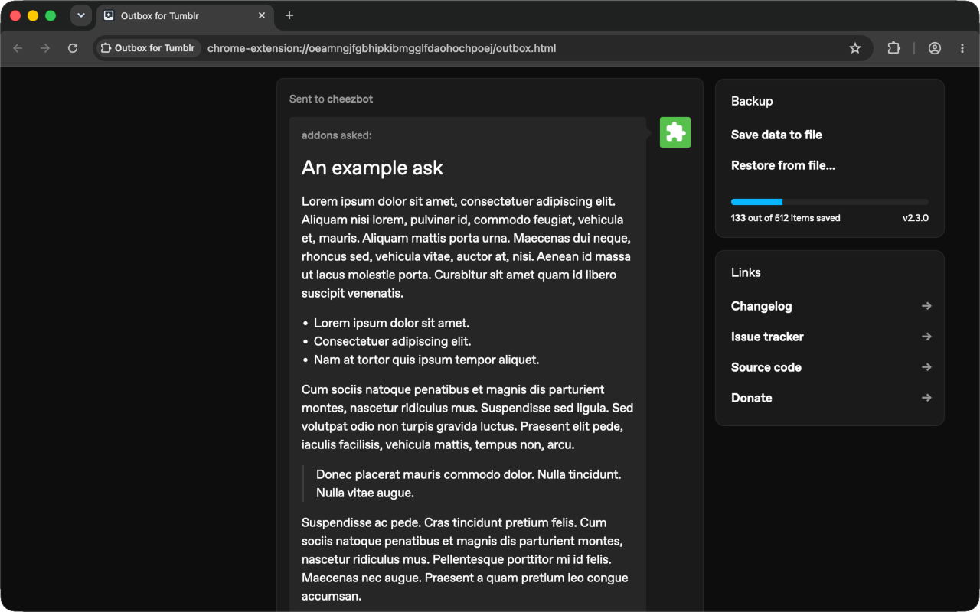Click the 'An example ask' heading
Image resolution: width=980 pixels, height=612 pixels.
(372, 168)
